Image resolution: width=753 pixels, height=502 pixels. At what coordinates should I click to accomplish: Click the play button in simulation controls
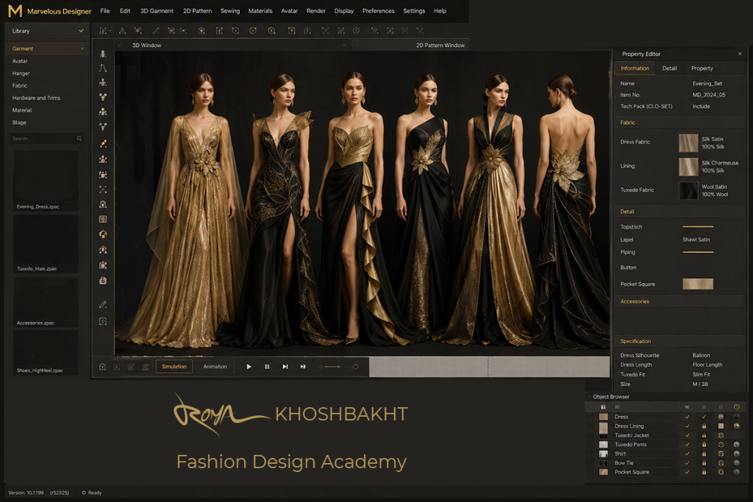tap(249, 367)
